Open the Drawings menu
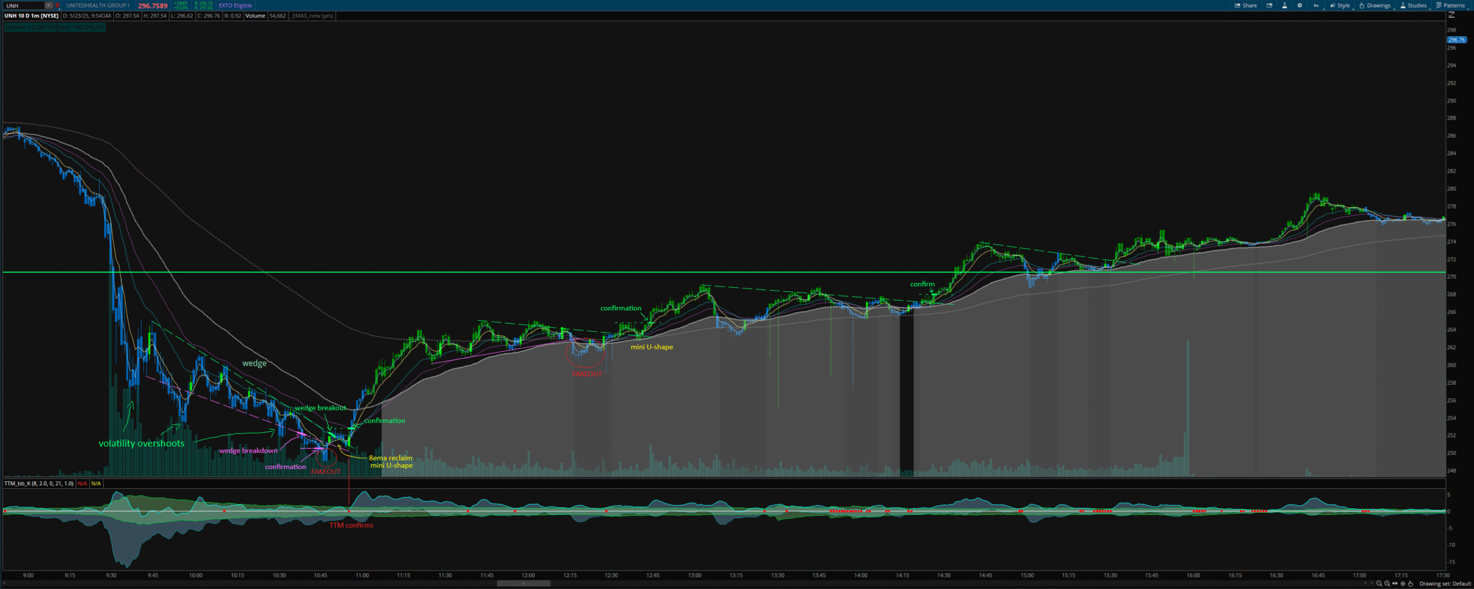 click(x=1375, y=5)
